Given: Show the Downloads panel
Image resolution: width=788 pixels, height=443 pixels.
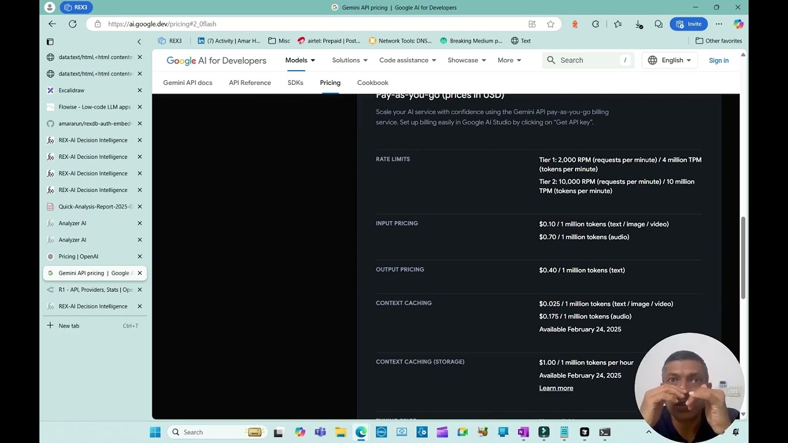Looking at the screenshot, I should pos(639,24).
